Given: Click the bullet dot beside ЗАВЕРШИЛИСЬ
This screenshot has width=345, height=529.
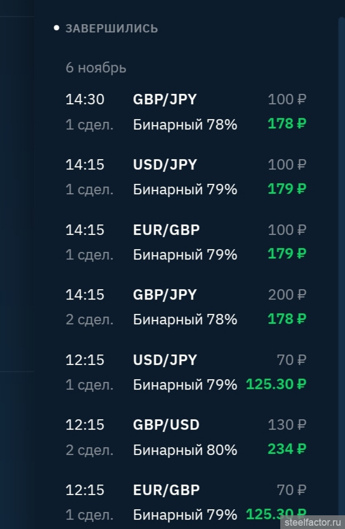Looking at the screenshot, I should pyautogui.click(x=56, y=28).
